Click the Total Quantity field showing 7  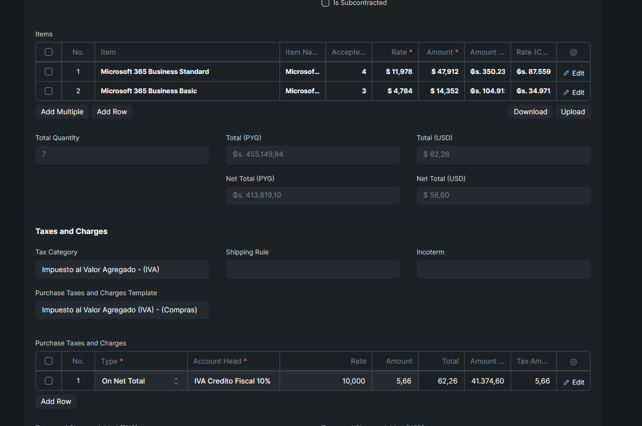coord(123,155)
